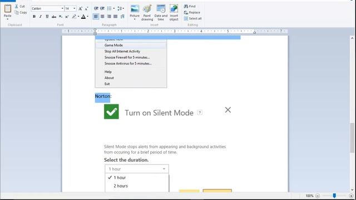The width and height of the screenshot is (356, 200).
Task: Decrease paragraph indent
Action: (96, 8)
